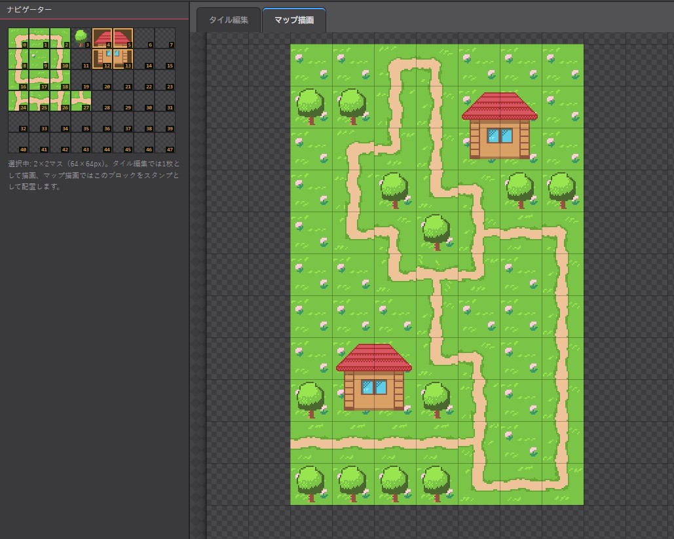Pick path junction tile 24
The height and width of the screenshot is (539, 674).
point(18,101)
